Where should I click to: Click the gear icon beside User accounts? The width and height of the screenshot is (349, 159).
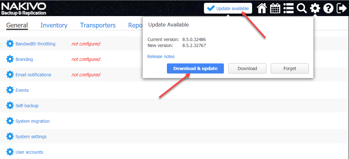(10, 152)
